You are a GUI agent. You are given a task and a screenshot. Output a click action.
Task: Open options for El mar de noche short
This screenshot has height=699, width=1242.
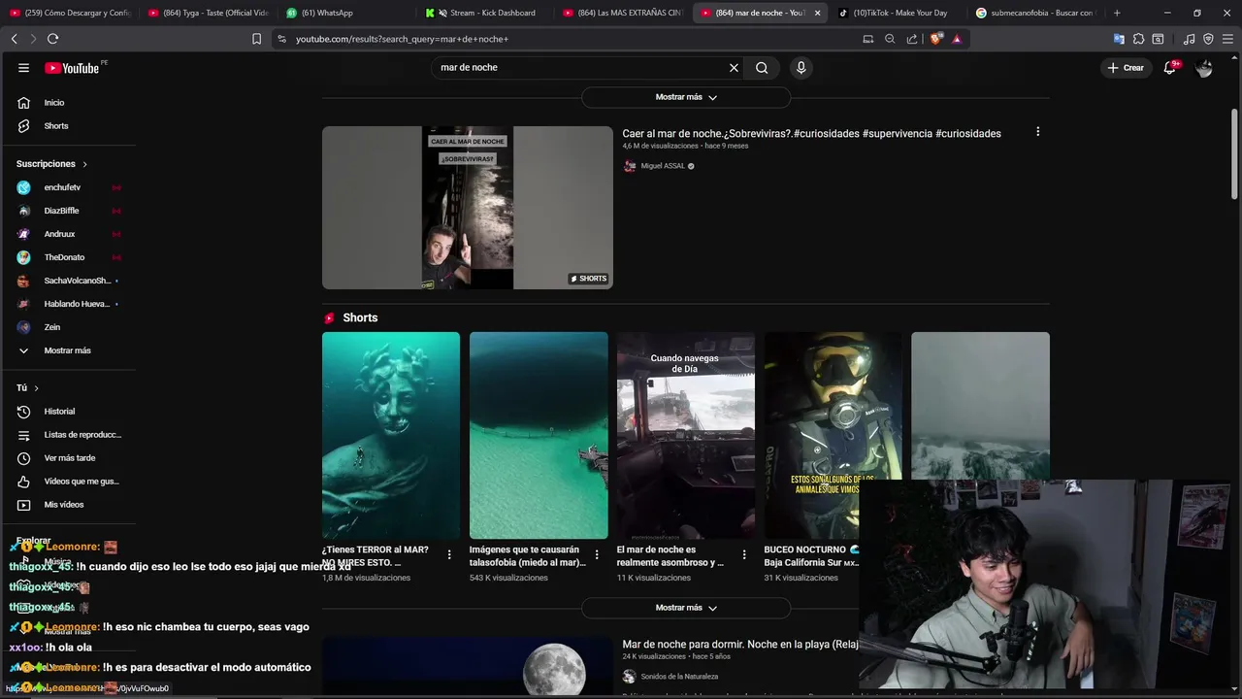[x=743, y=554]
